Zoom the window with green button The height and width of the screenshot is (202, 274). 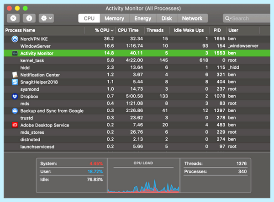pyautogui.click(x=25, y=8)
